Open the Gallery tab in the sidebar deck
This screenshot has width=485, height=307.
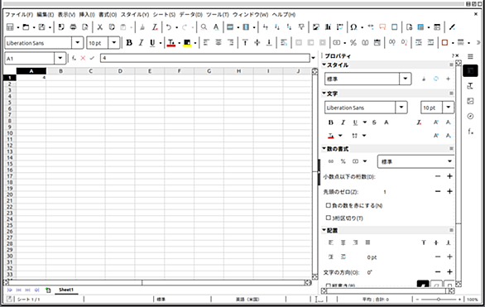(x=470, y=101)
